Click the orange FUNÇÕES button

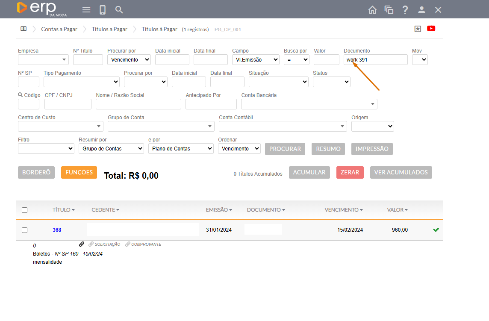click(x=79, y=172)
